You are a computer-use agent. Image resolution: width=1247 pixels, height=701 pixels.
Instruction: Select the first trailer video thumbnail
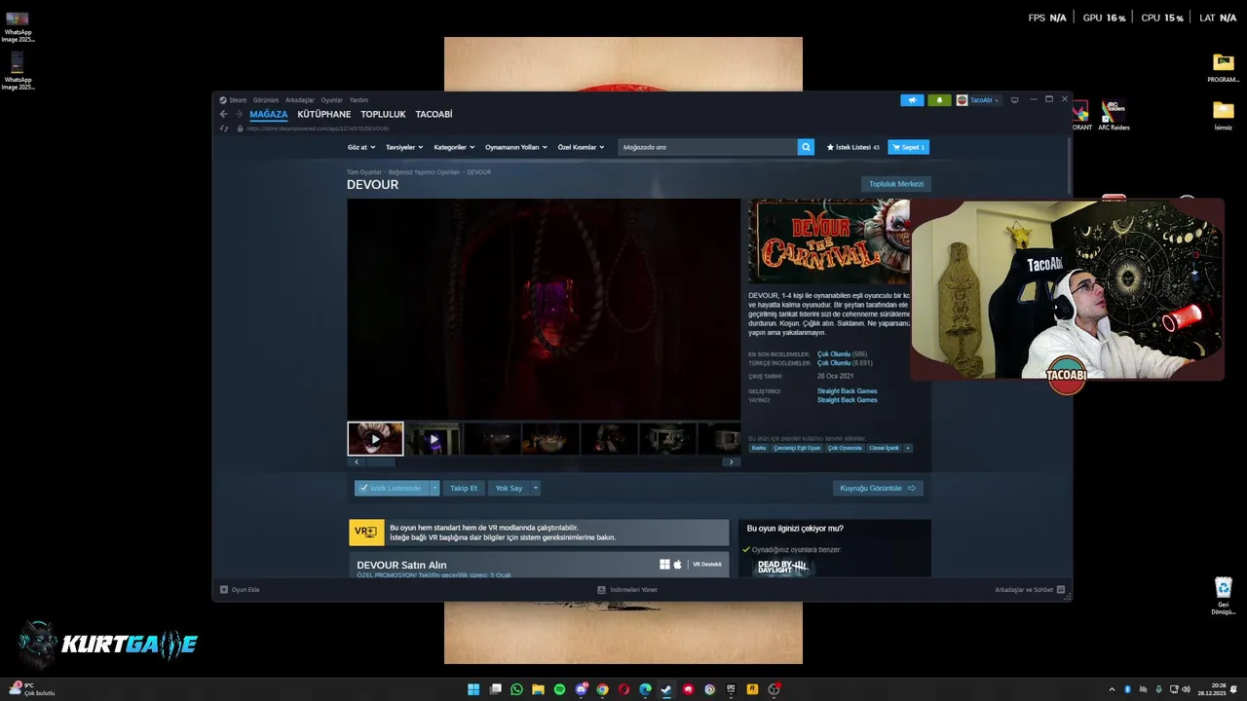click(375, 438)
